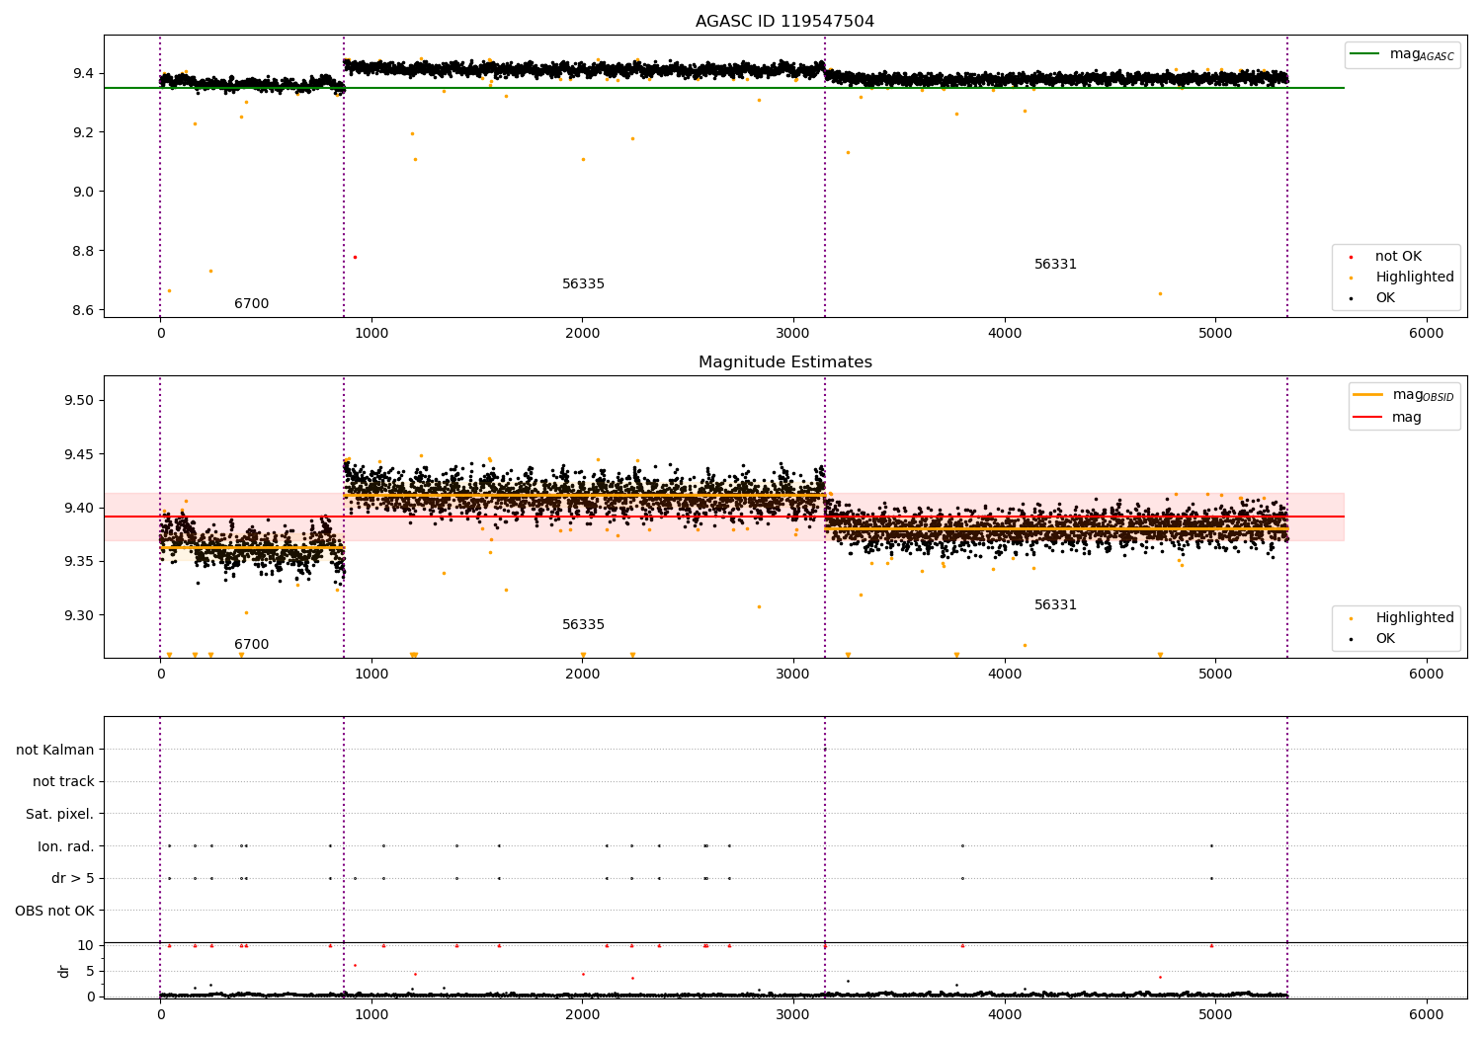Select 'not OK' in the top legend

(1398, 257)
